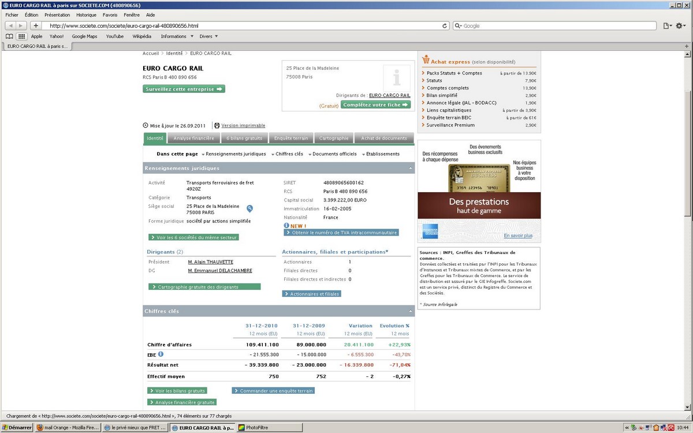Open the search engine magnifier dropdown
693x433 pixels.
pos(458,26)
